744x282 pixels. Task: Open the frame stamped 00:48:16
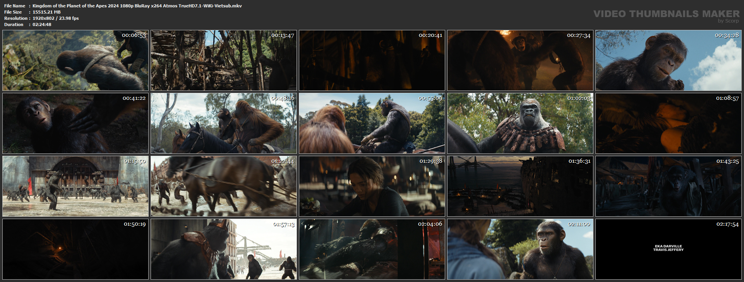click(224, 124)
